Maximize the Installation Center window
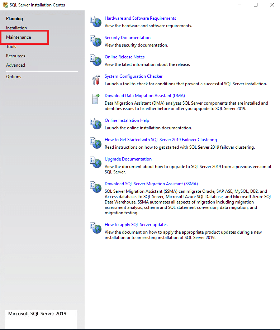This screenshot has width=280, height=330. (x=256, y=5)
